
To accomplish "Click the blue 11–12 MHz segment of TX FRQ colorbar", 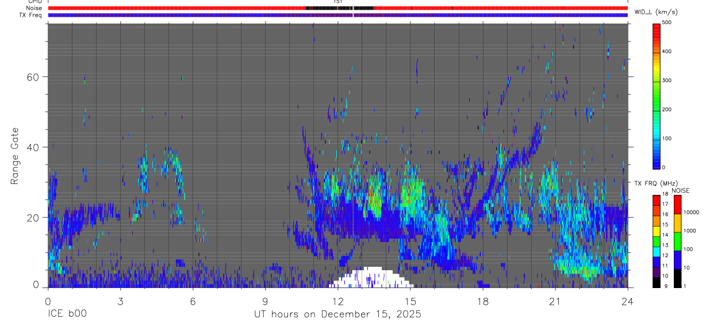I will [656, 261].
